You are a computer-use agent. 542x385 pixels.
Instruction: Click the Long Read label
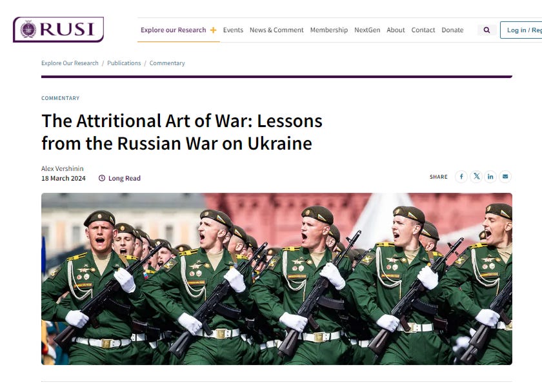click(x=125, y=178)
